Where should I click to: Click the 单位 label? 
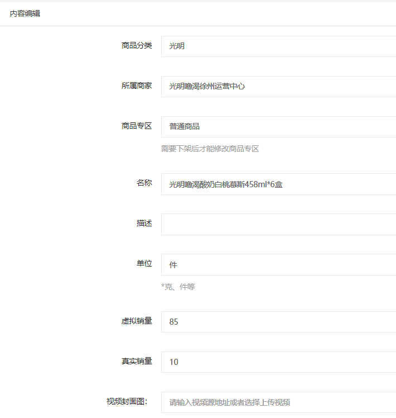click(x=144, y=263)
